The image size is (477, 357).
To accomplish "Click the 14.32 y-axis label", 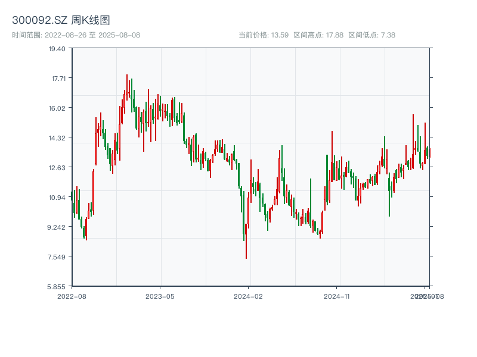I will coord(57,137).
